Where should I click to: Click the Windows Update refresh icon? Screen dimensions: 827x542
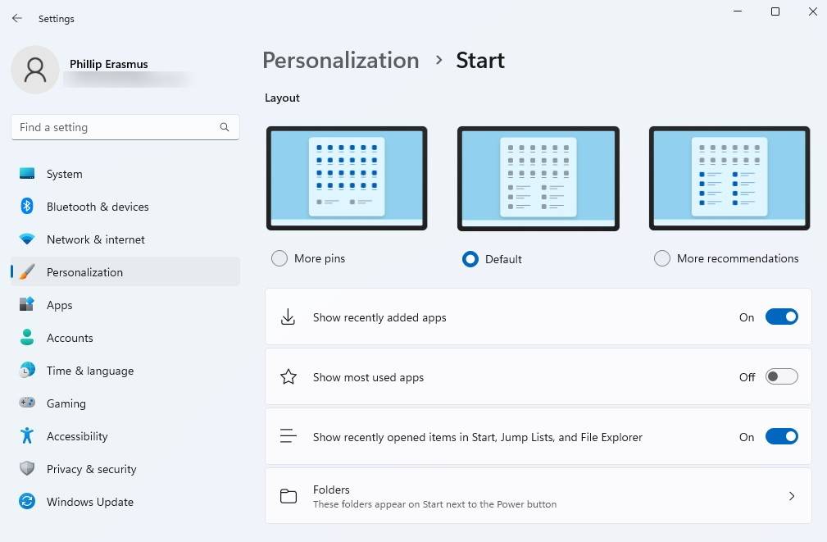pyautogui.click(x=27, y=501)
